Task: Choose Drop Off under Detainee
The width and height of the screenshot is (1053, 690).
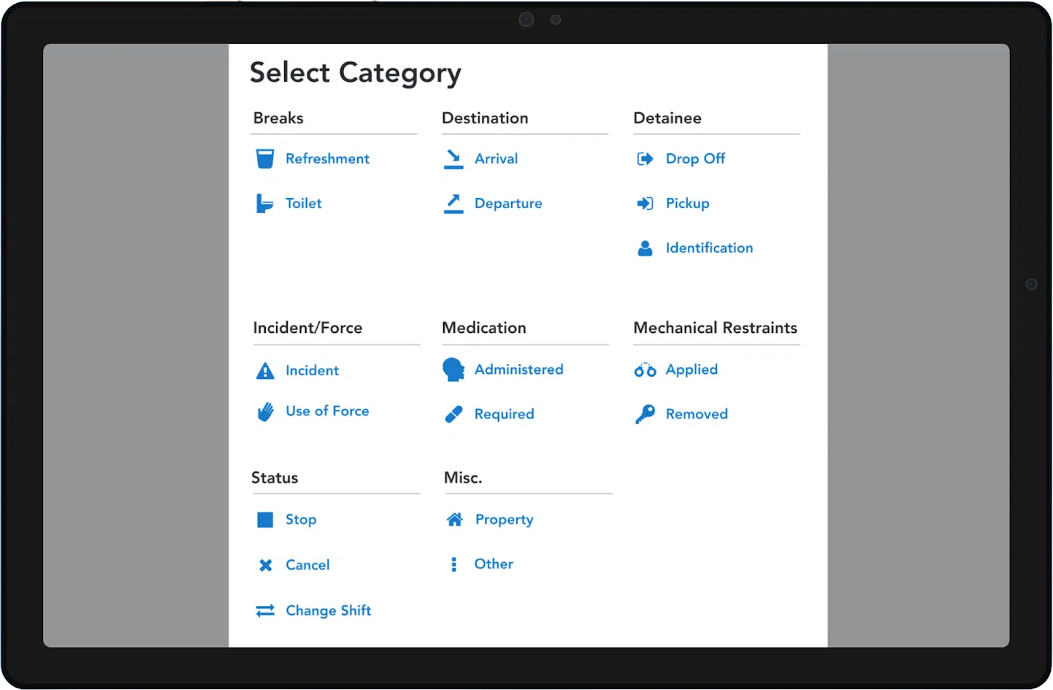Action: pyautogui.click(x=695, y=158)
